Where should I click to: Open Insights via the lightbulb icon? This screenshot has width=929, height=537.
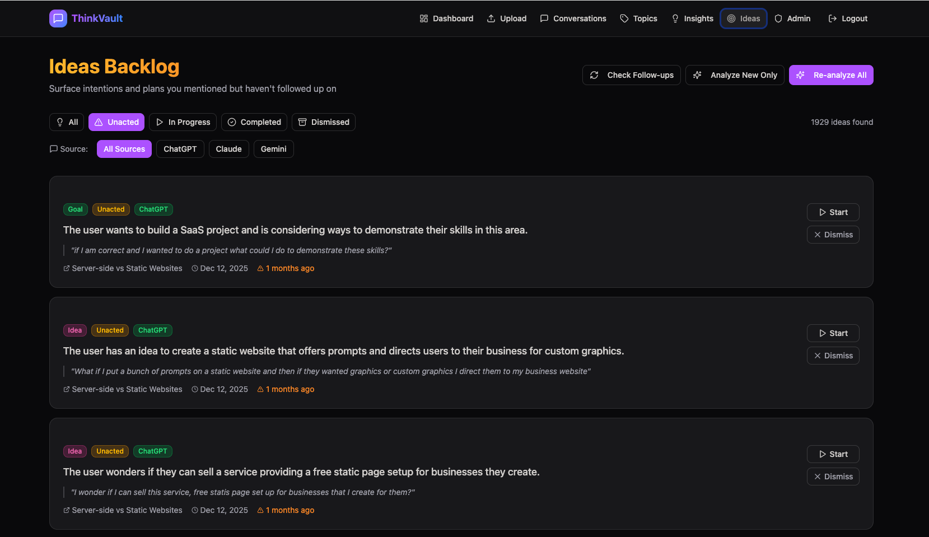pyautogui.click(x=675, y=18)
